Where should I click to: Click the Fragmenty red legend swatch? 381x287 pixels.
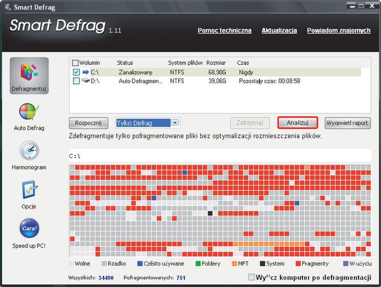point(298,264)
